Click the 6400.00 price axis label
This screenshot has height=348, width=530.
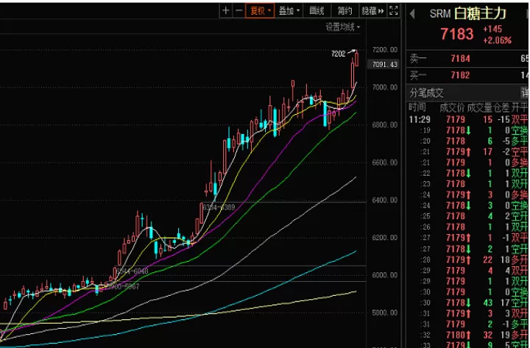coord(385,200)
